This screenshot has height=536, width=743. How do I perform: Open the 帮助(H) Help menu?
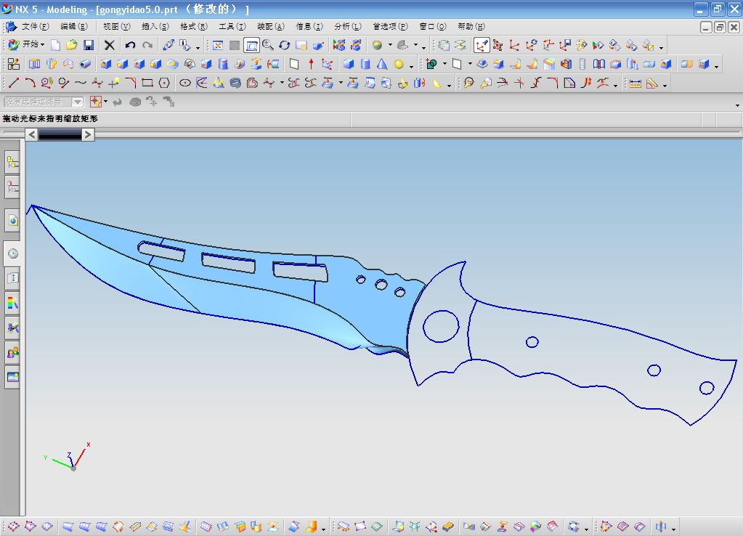pyautogui.click(x=471, y=27)
